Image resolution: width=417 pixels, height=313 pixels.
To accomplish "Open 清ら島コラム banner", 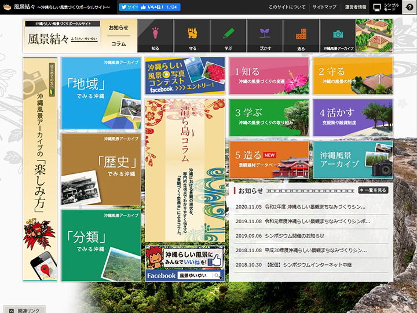I will point(185,170).
